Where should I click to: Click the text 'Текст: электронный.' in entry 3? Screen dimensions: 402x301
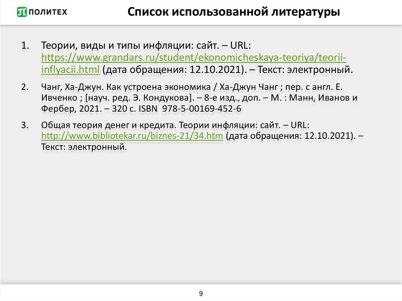tap(84, 147)
